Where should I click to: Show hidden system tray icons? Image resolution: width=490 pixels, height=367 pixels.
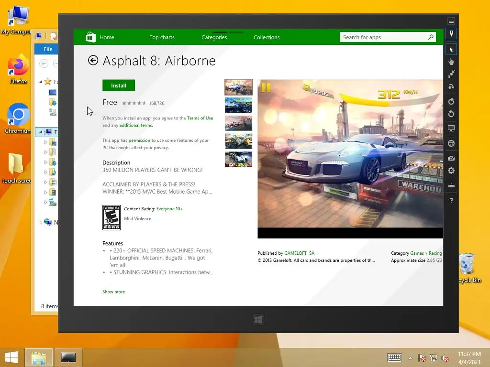click(410, 358)
